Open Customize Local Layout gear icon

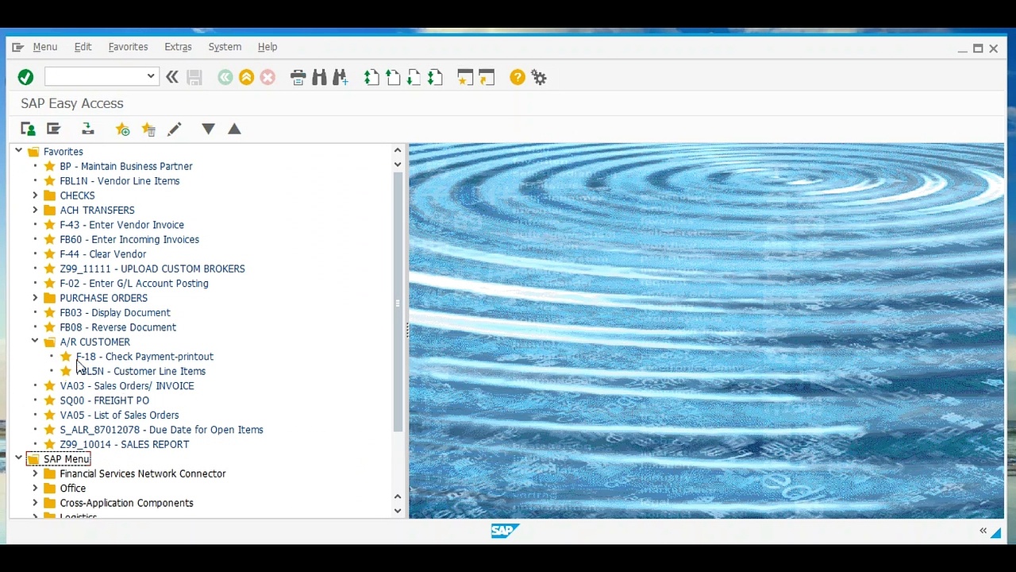pos(539,77)
